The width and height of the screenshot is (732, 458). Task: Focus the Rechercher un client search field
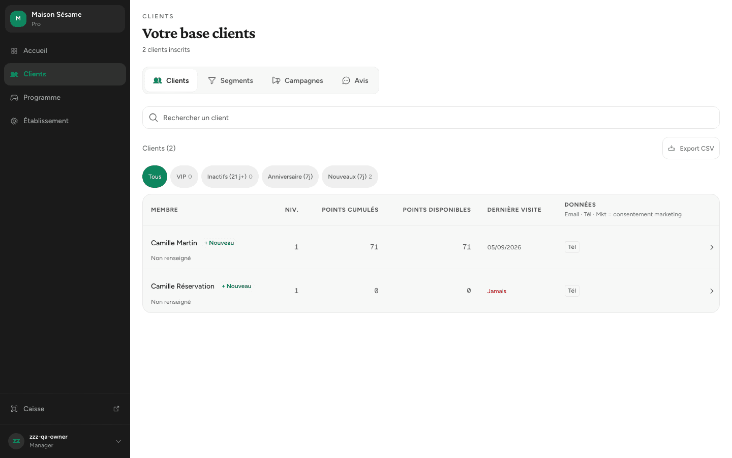(x=431, y=118)
